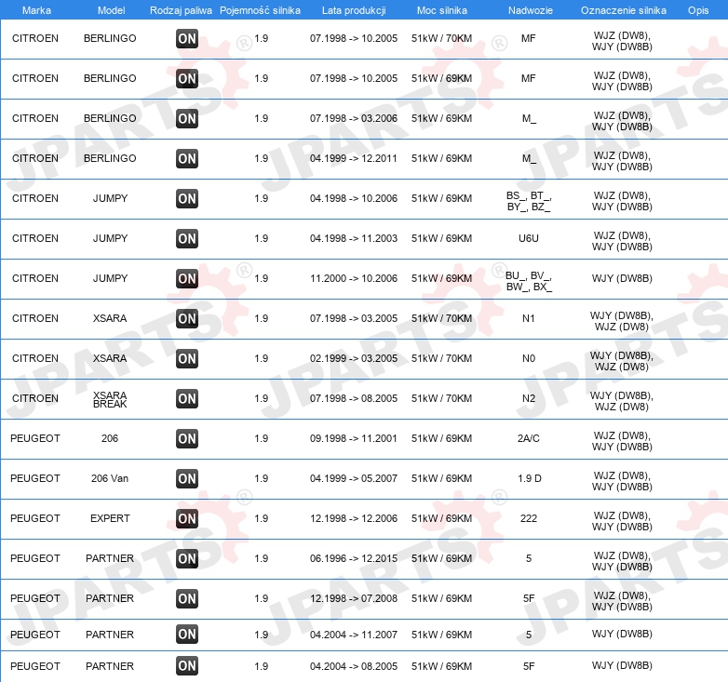
Task: Click 51kW / 70KM in Xsara Break row
Action: click(x=441, y=398)
